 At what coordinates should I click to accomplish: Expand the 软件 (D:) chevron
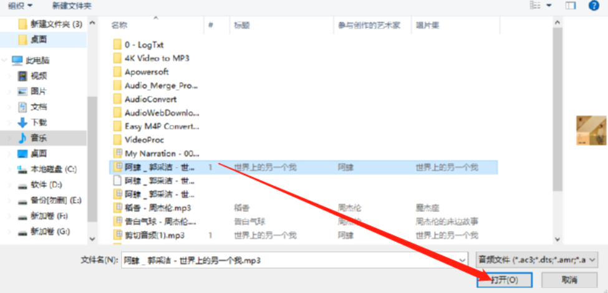[9, 185]
